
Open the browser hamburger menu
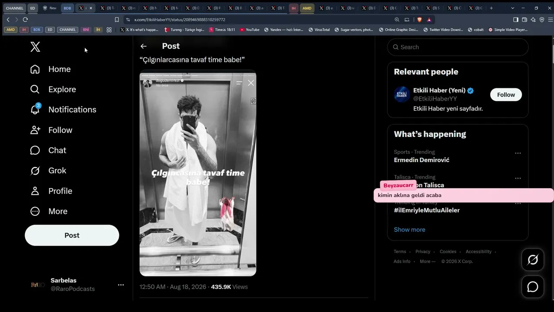point(551,19)
